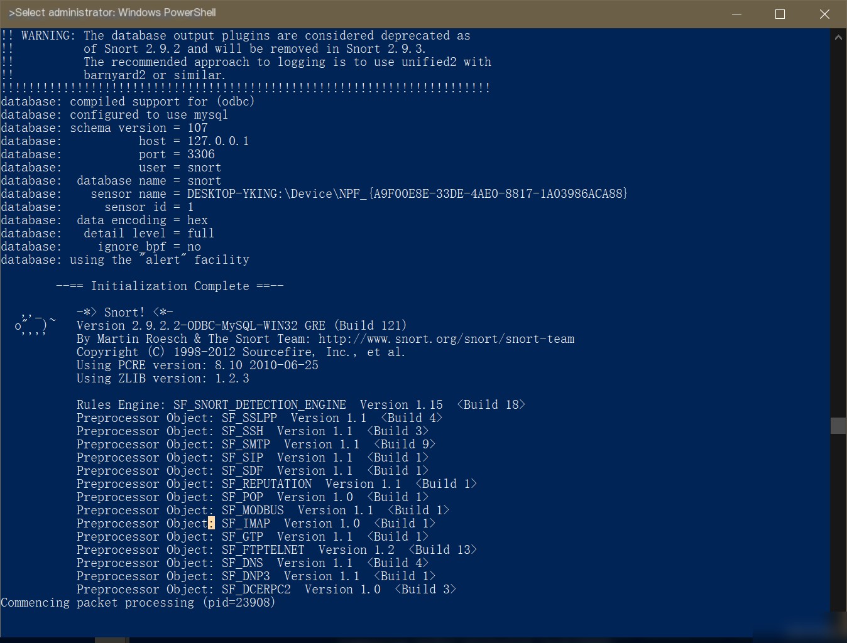The height and width of the screenshot is (643, 847).
Task: Maximize the PowerShell window
Action: 780,14
